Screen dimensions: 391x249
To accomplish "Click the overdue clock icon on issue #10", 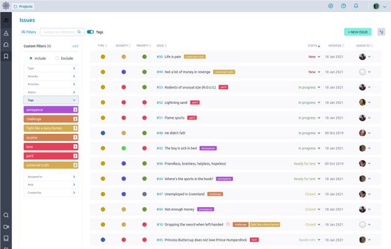I will 228,224.
